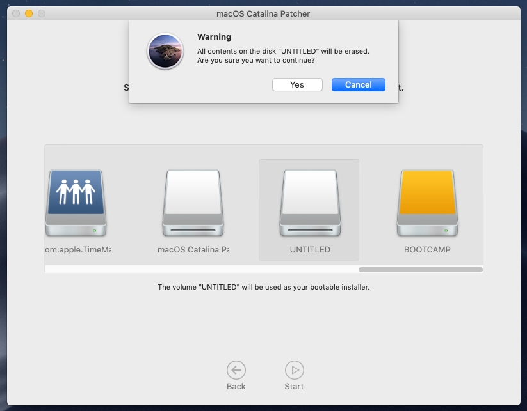Click the macOS Catalina Patcher window title
The height and width of the screenshot is (411, 527).
pos(263,14)
